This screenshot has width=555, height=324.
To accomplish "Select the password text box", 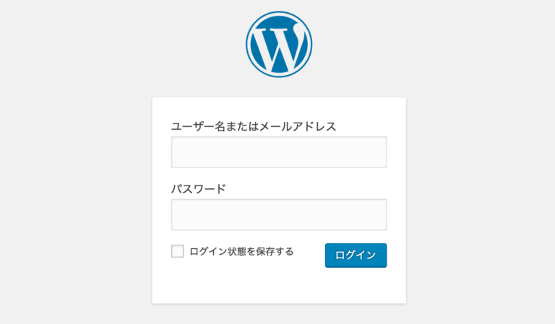I will [x=279, y=215].
